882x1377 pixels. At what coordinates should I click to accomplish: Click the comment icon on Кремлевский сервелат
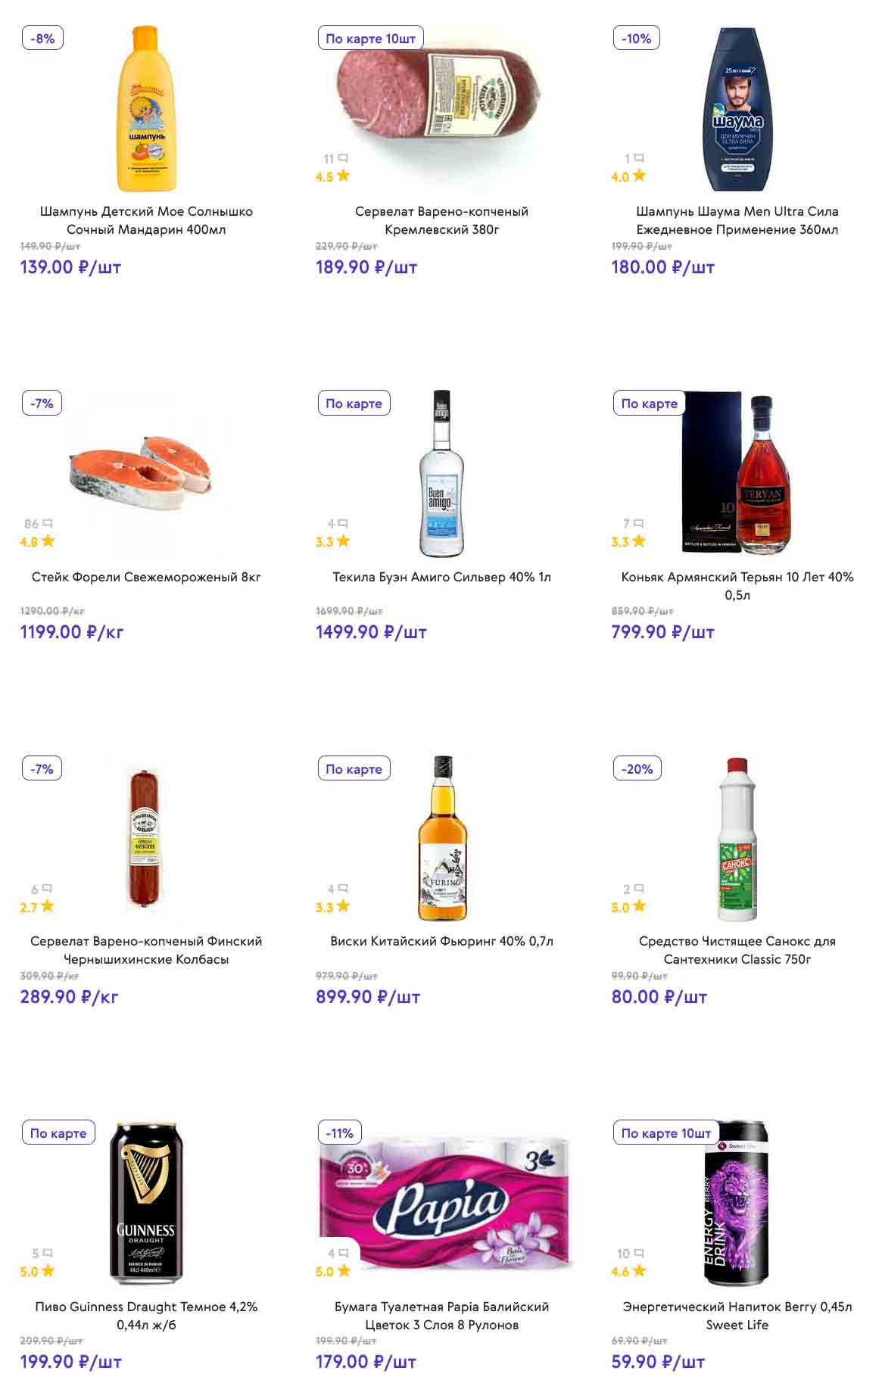[x=343, y=159]
